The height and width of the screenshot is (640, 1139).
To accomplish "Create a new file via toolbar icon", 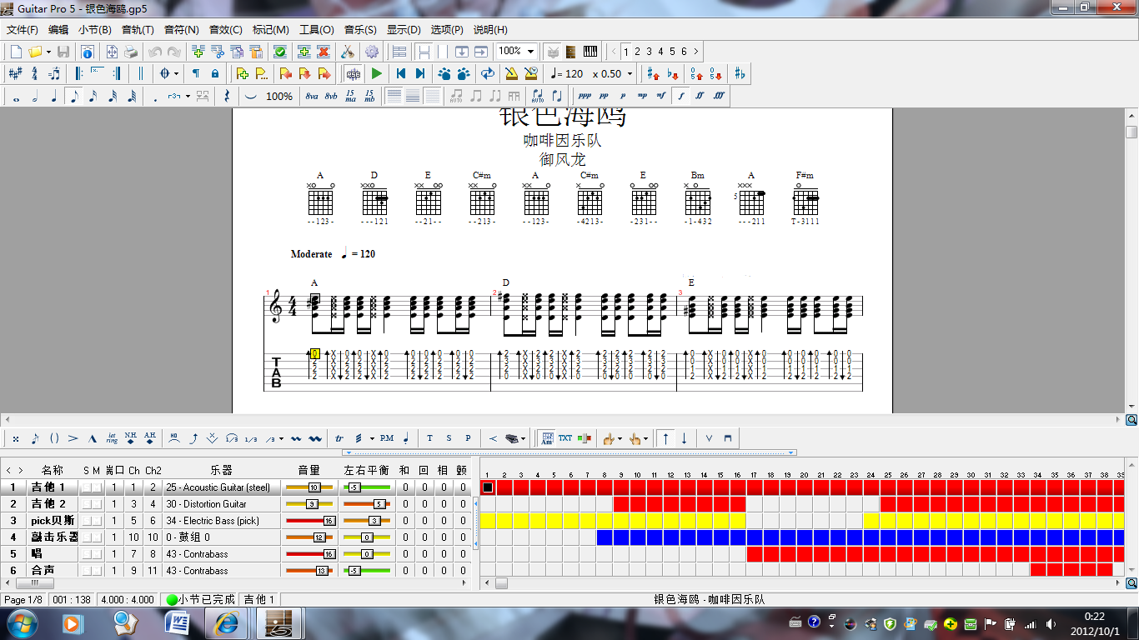I will point(16,52).
